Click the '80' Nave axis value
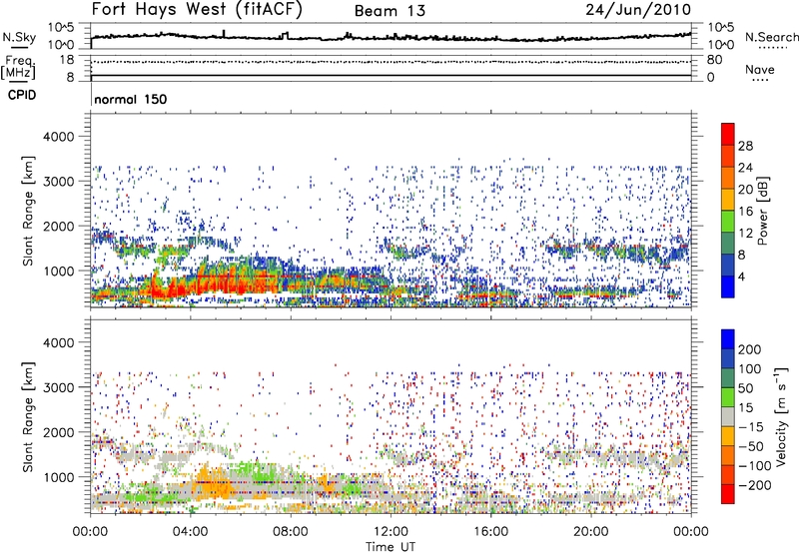 (714, 60)
